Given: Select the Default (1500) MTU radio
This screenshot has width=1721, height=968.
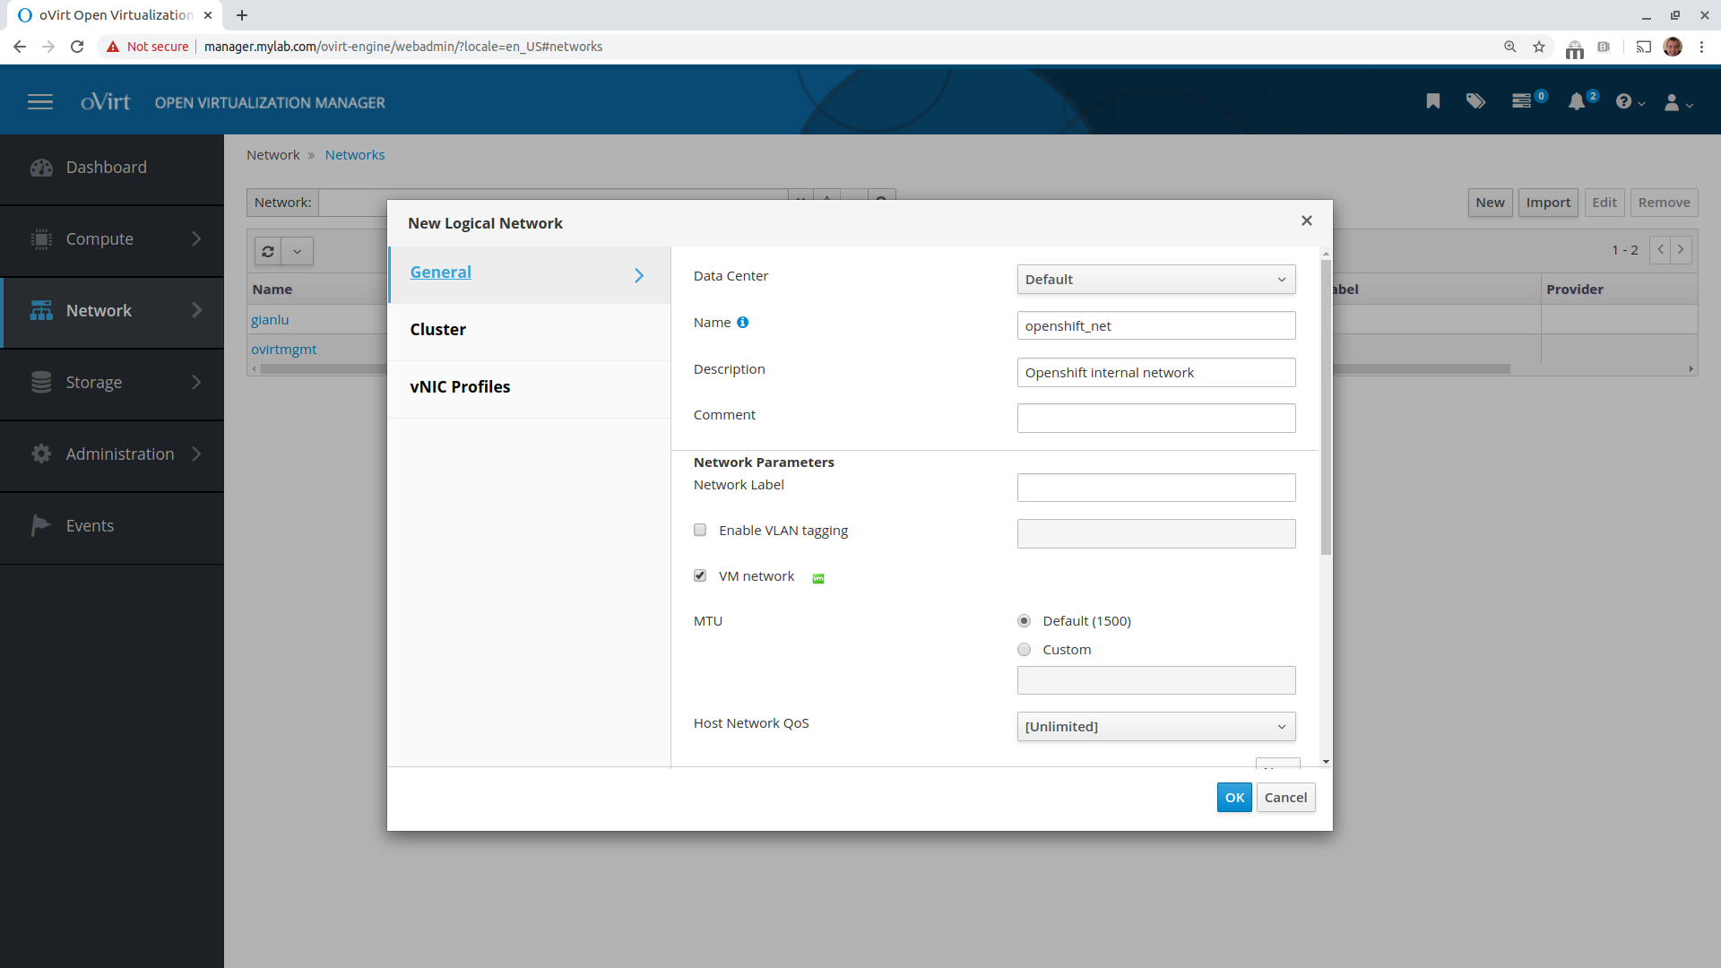Looking at the screenshot, I should coord(1025,621).
